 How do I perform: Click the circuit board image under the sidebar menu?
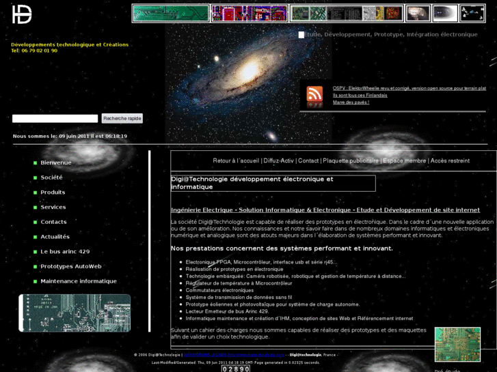(x=75, y=313)
